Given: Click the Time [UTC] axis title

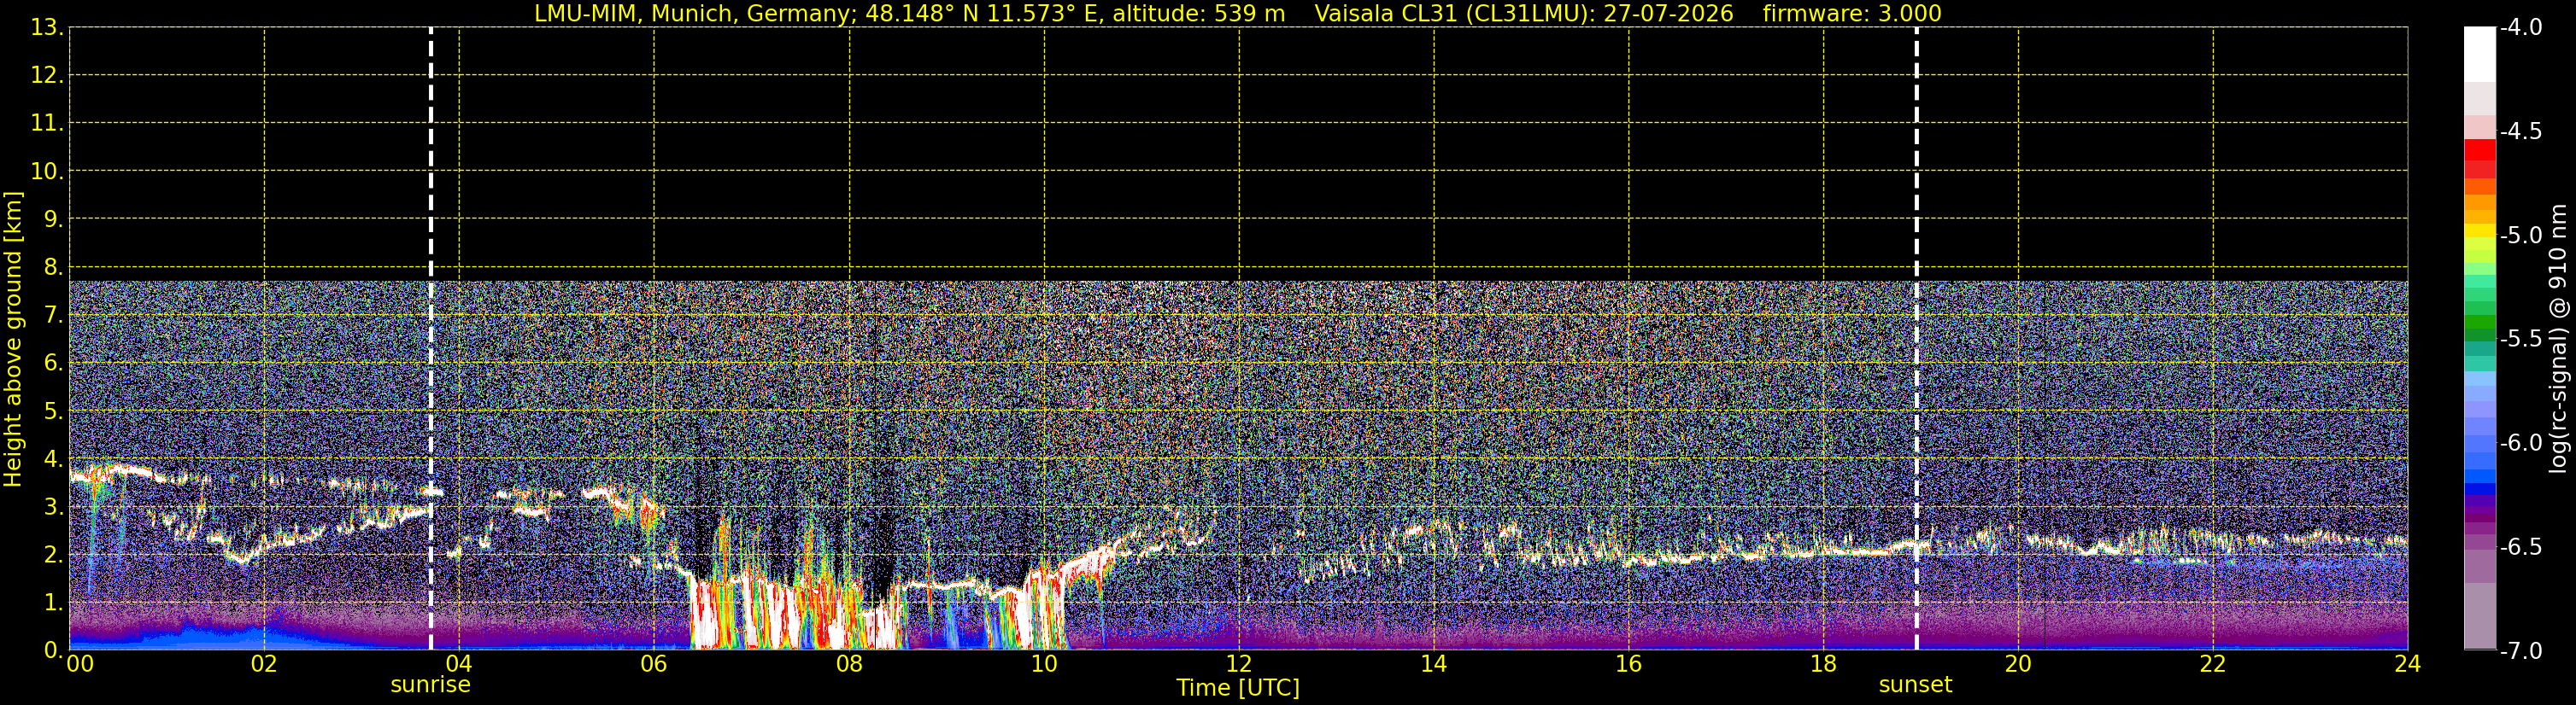Looking at the screenshot, I should click(1238, 688).
